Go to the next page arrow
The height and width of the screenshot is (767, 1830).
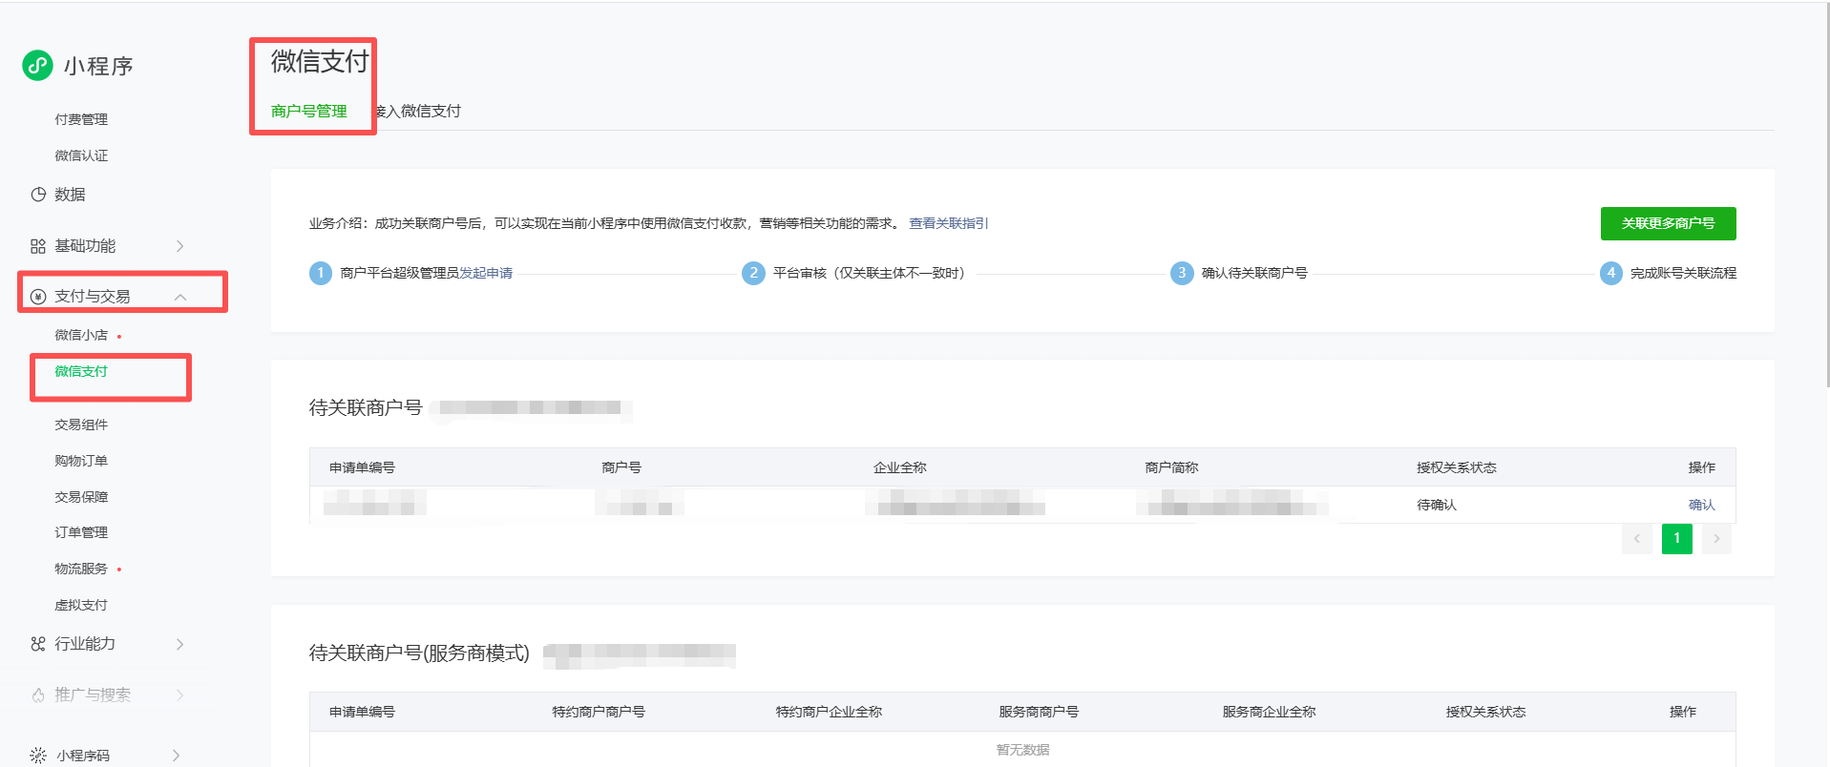coord(1716,539)
